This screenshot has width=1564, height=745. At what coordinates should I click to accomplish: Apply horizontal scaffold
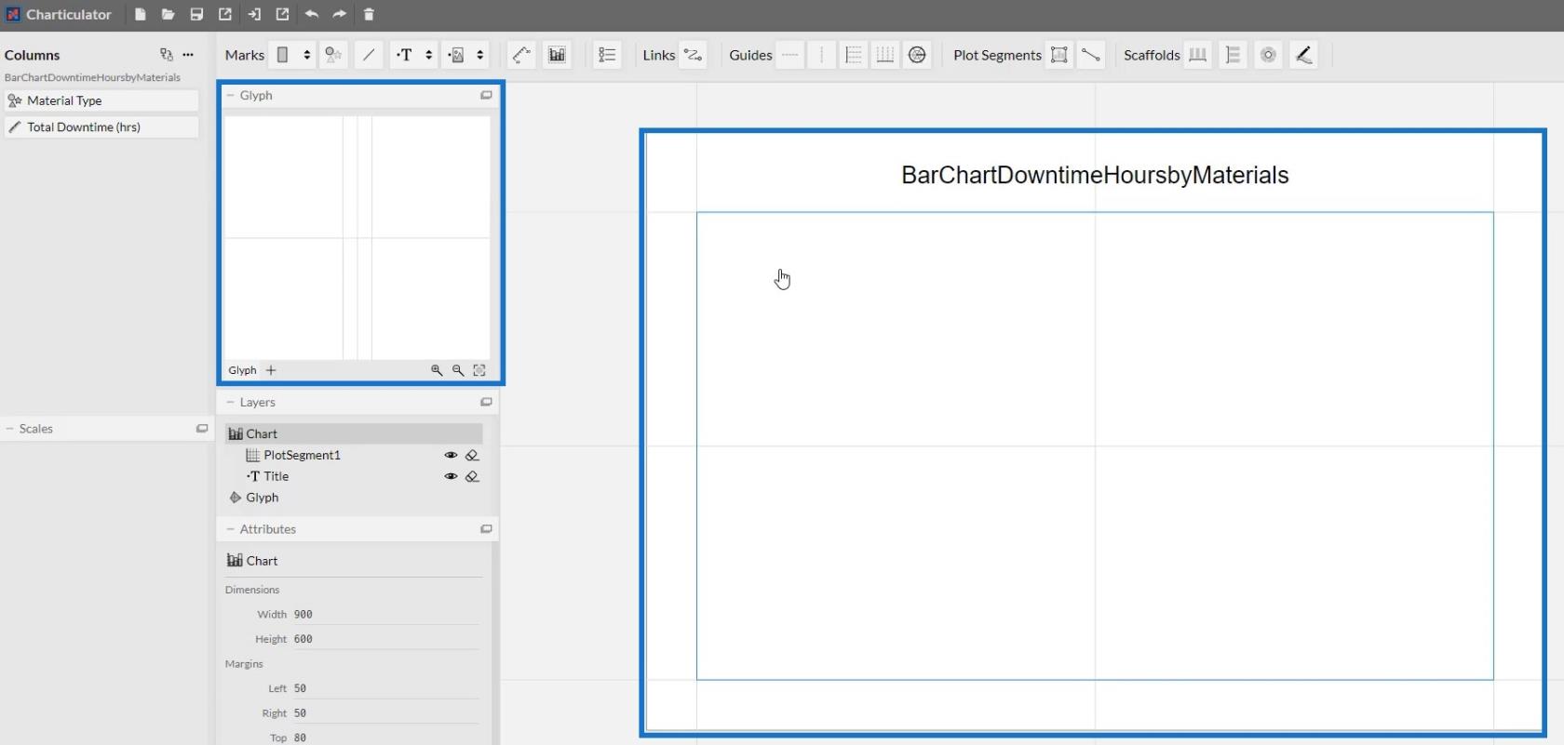click(1198, 55)
